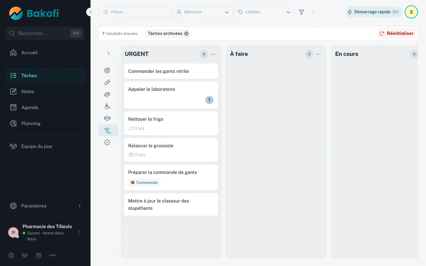Open the three-circles more icon in the sidebar footer
This screenshot has height=266, width=426.
click(x=52, y=255)
